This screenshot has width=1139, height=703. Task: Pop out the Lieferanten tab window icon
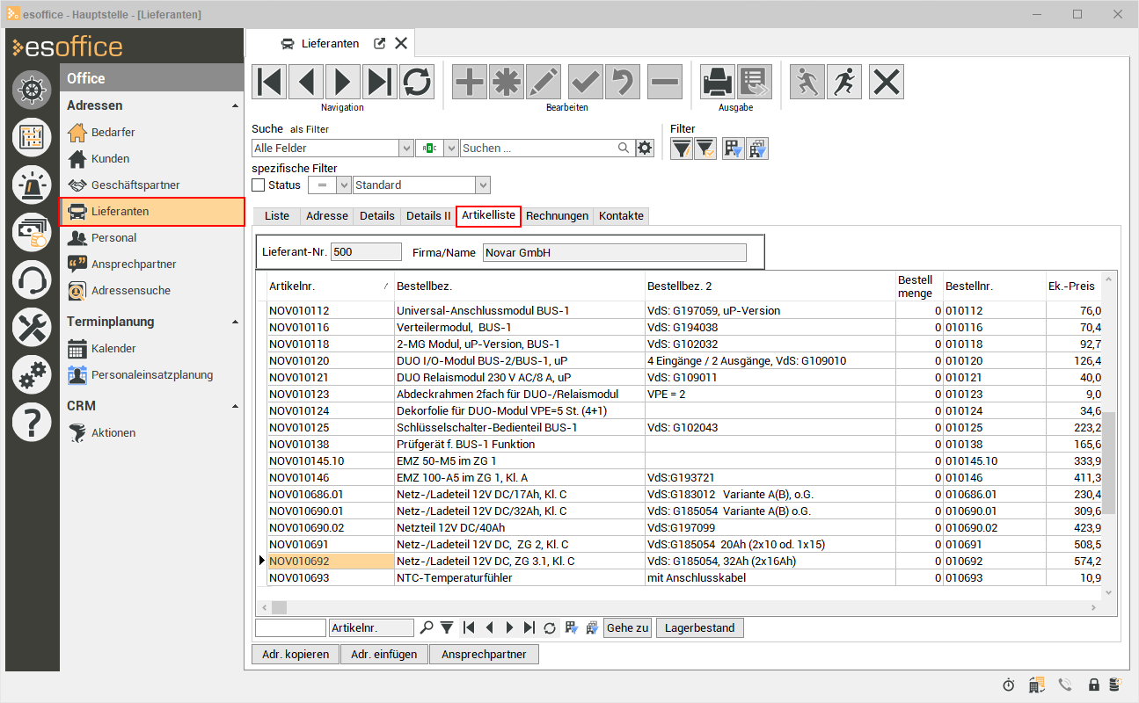[380, 43]
